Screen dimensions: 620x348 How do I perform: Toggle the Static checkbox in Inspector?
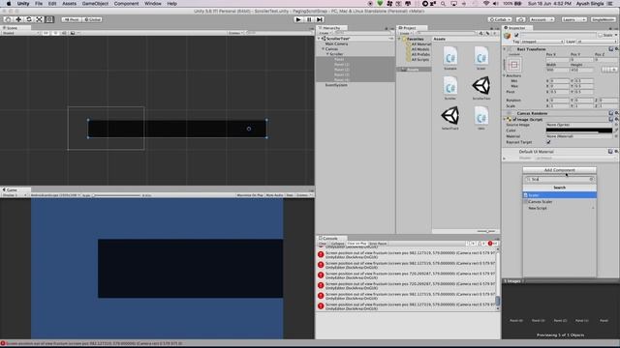coord(600,35)
